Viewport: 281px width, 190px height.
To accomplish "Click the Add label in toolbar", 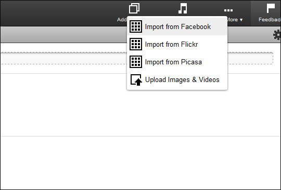I will [122, 20].
